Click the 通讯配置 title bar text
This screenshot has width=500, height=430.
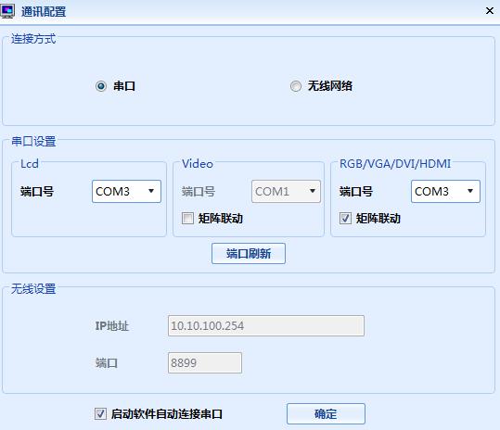click(x=44, y=12)
